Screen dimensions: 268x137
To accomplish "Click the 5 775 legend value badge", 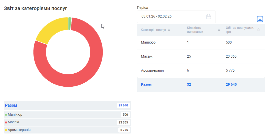I will click(x=124, y=130).
